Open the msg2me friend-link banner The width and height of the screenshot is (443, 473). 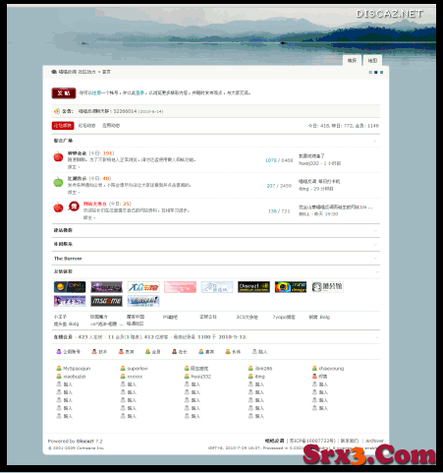[107, 301]
